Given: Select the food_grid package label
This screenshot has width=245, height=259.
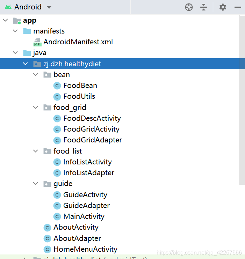Looking at the screenshot, I should click(x=70, y=108).
